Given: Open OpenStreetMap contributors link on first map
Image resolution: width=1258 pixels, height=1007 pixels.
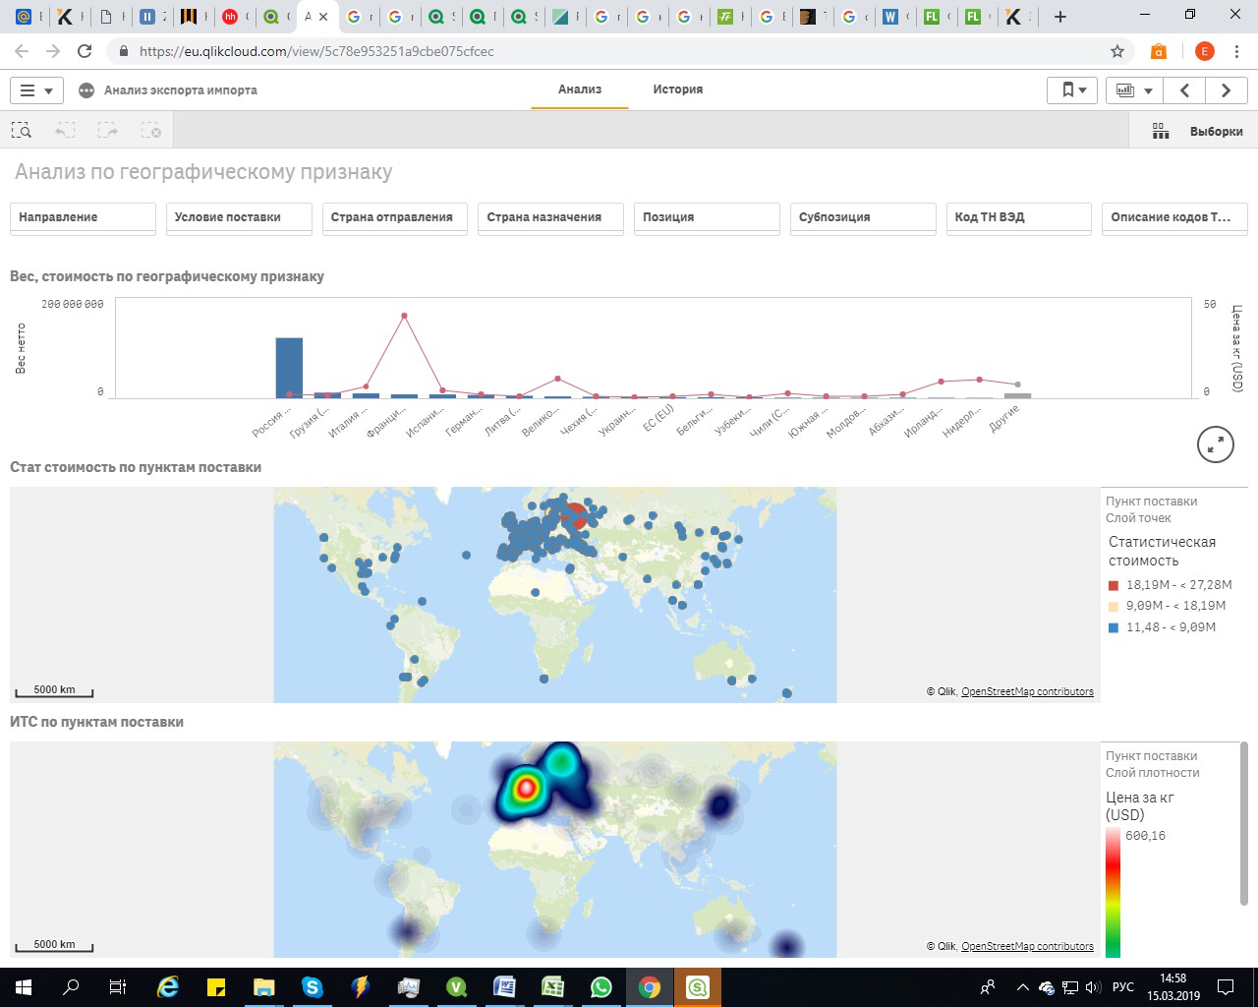Looking at the screenshot, I should [x=1027, y=692].
